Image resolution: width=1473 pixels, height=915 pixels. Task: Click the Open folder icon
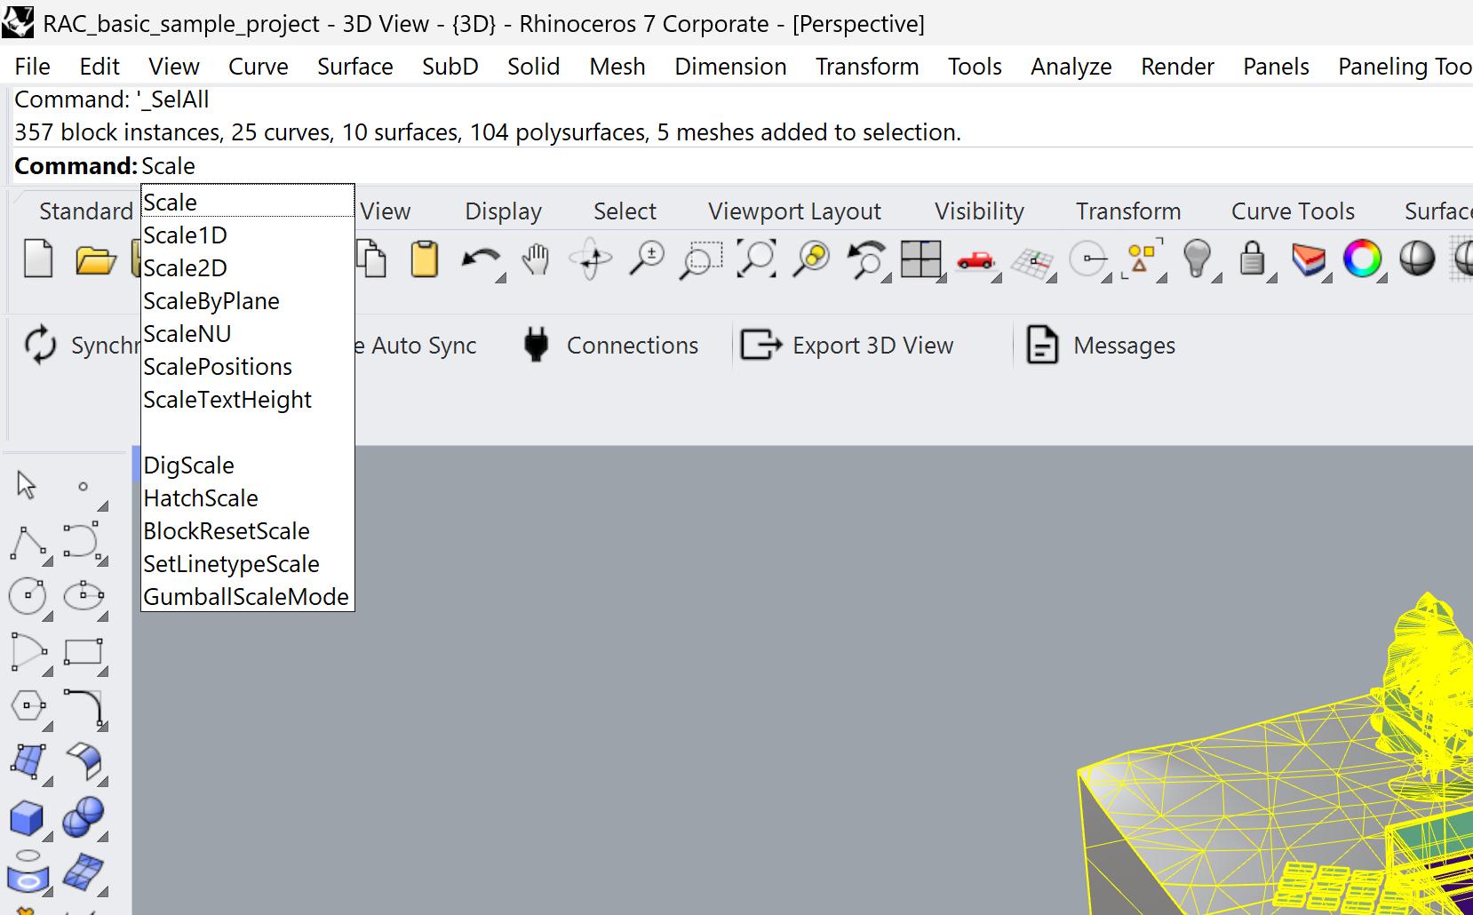pyautogui.click(x=95, y=259)
